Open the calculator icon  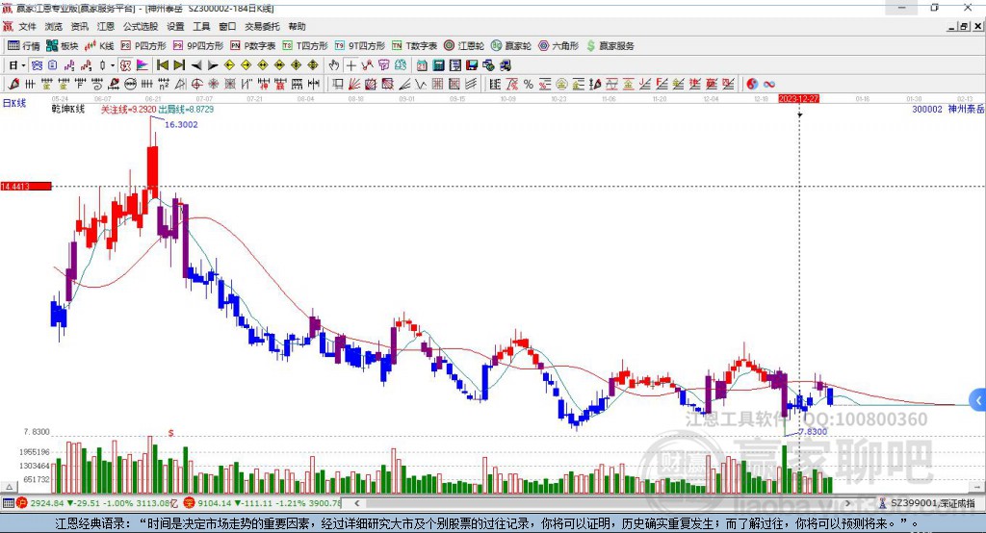click(x=438, y=65)
